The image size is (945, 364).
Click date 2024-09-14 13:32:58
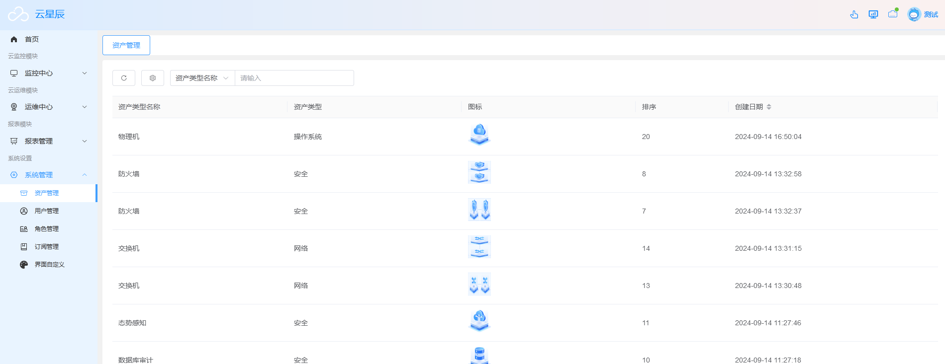pos(768,174)
